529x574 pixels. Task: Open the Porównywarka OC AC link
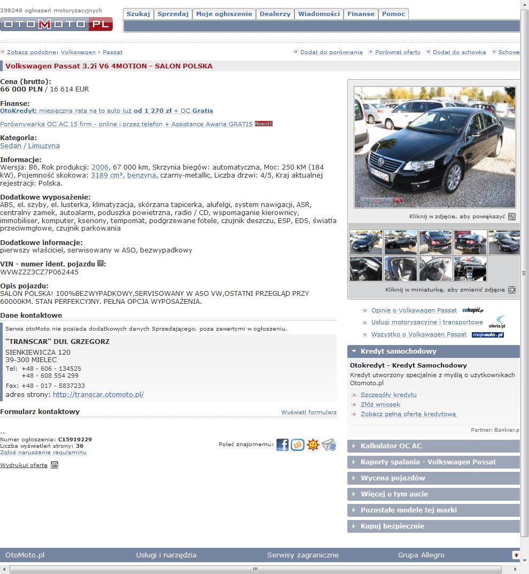point(126,124)
